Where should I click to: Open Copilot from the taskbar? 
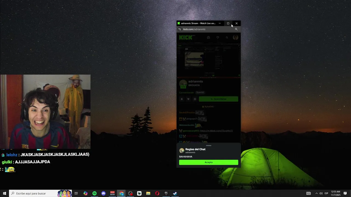coord(86,193)
